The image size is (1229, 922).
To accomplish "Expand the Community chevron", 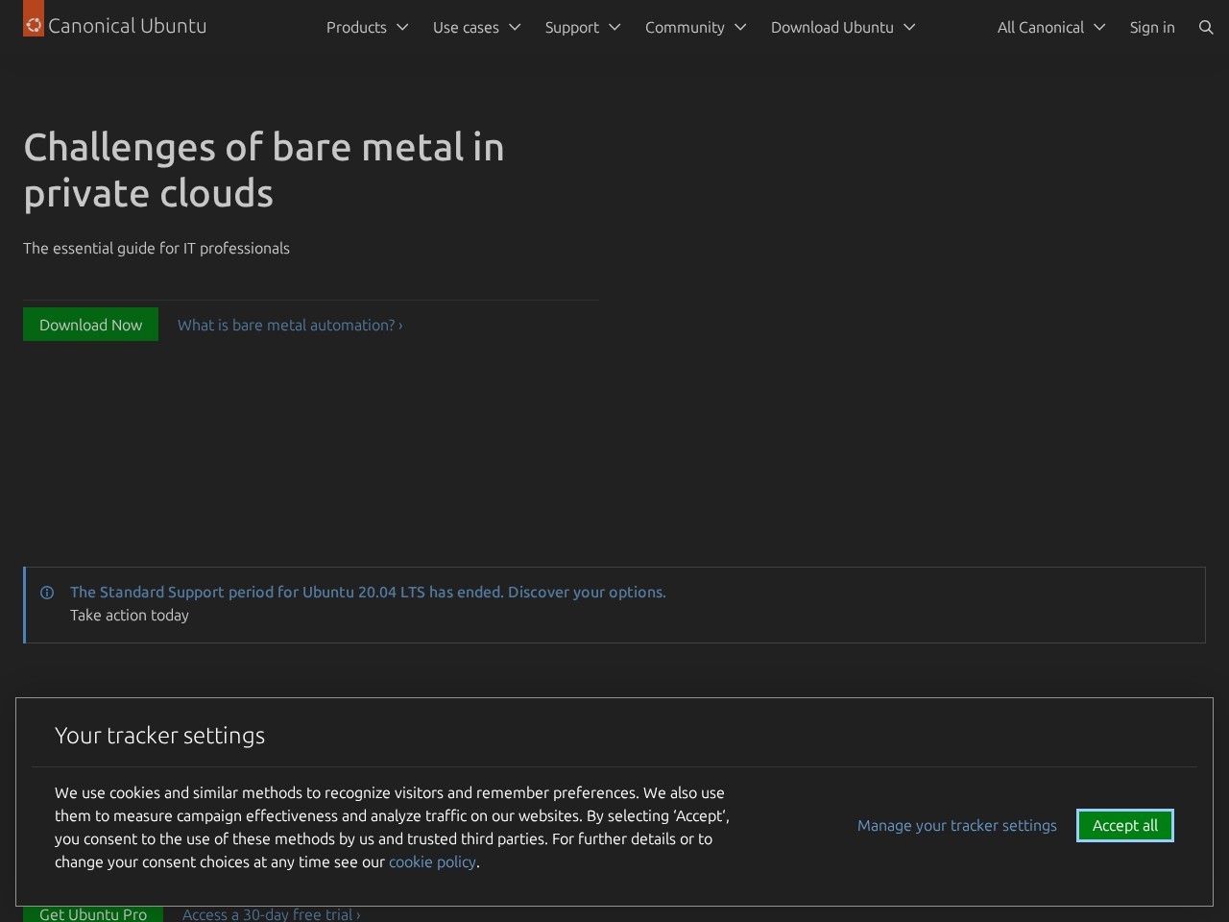I will 740,27.
